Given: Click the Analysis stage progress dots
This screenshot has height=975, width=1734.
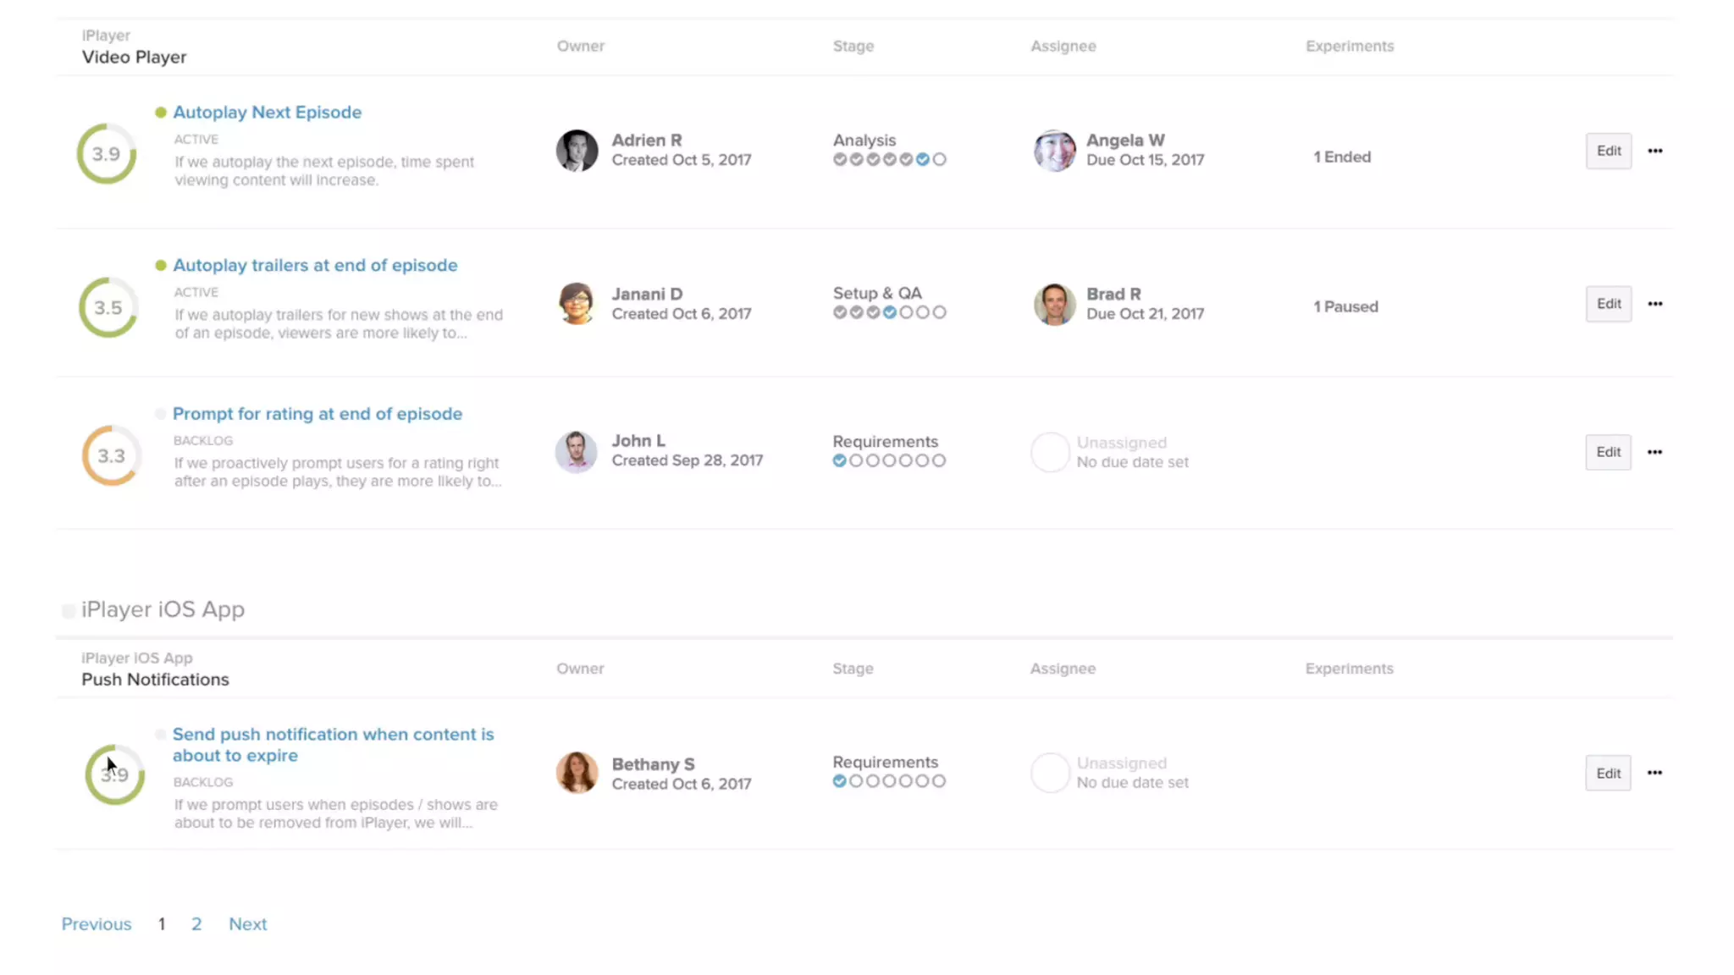Looking at the screenshot, I should [889, 159].
